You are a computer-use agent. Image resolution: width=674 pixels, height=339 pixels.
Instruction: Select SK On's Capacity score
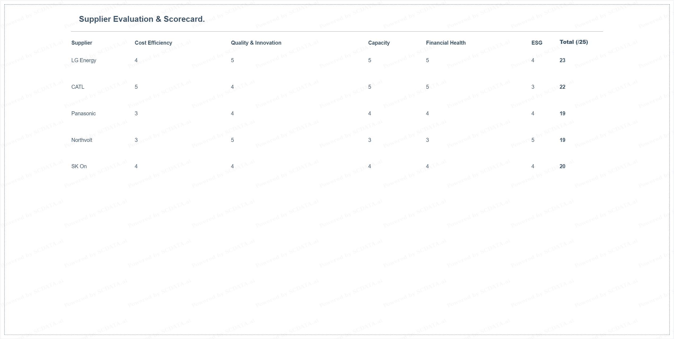pos(370,166)
